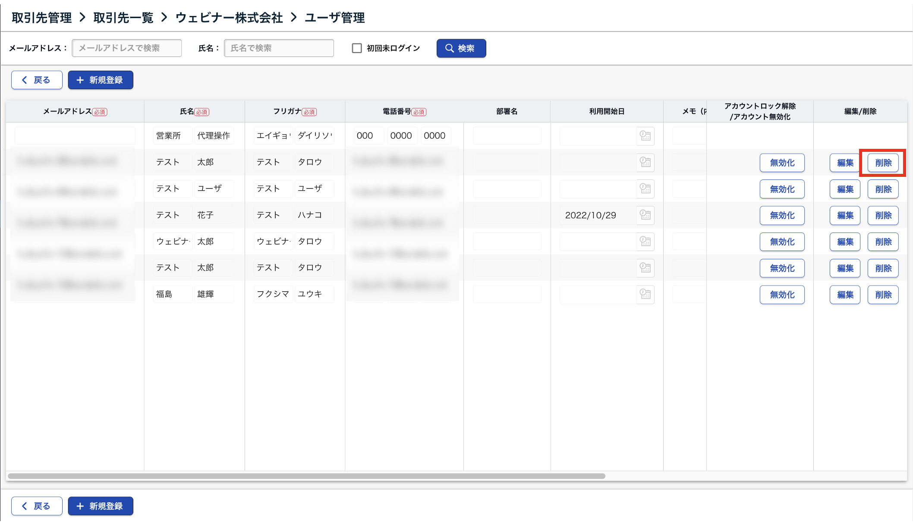Click 削除 for first テスト 太郎 row

pyautogui.click(x=883, y=163)
